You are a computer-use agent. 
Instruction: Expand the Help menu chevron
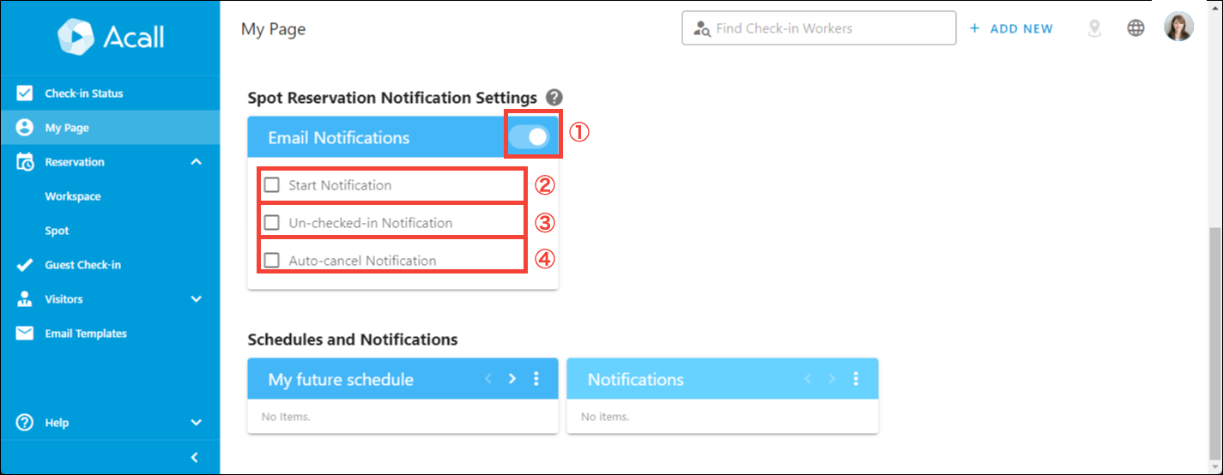pos(196,423)
